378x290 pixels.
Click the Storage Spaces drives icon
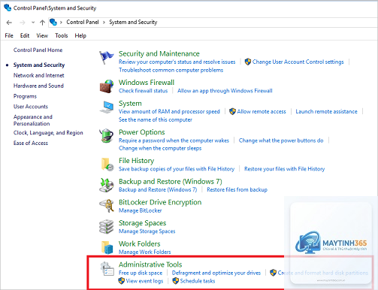point(107,227)
